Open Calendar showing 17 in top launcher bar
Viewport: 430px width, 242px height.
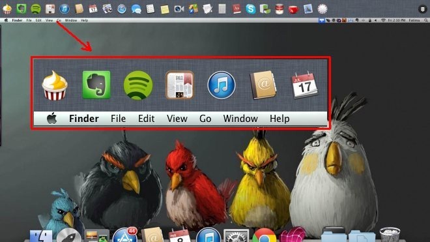coord(93,8)
